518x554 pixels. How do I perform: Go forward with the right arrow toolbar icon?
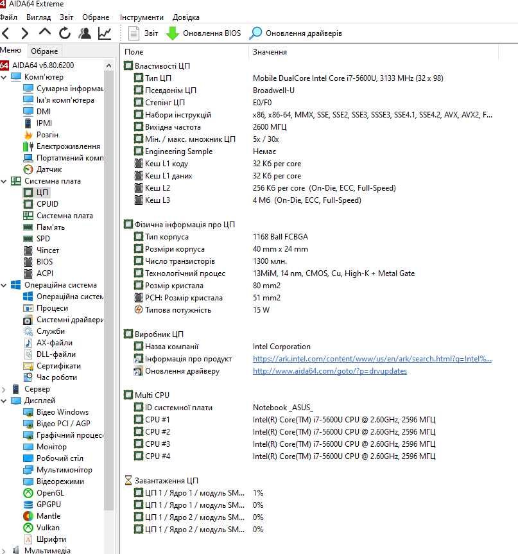[x=25, y=33]
